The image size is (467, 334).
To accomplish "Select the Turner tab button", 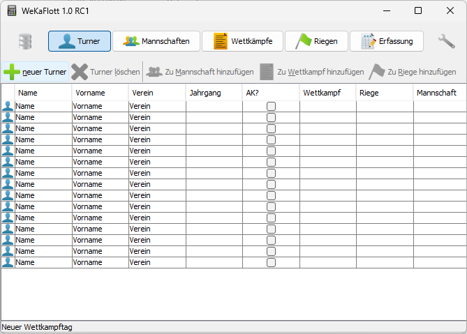I will (x=80, y=41).
